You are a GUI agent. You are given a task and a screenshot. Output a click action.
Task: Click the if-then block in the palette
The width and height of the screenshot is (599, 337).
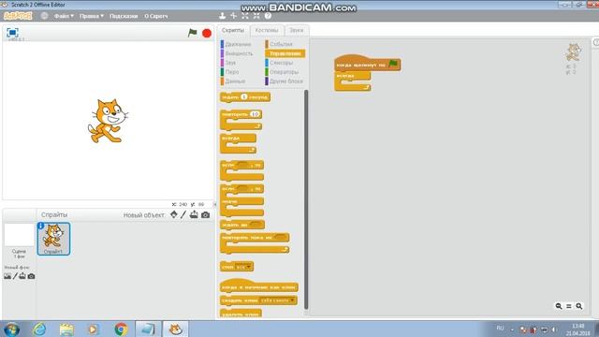pos(241,170)
